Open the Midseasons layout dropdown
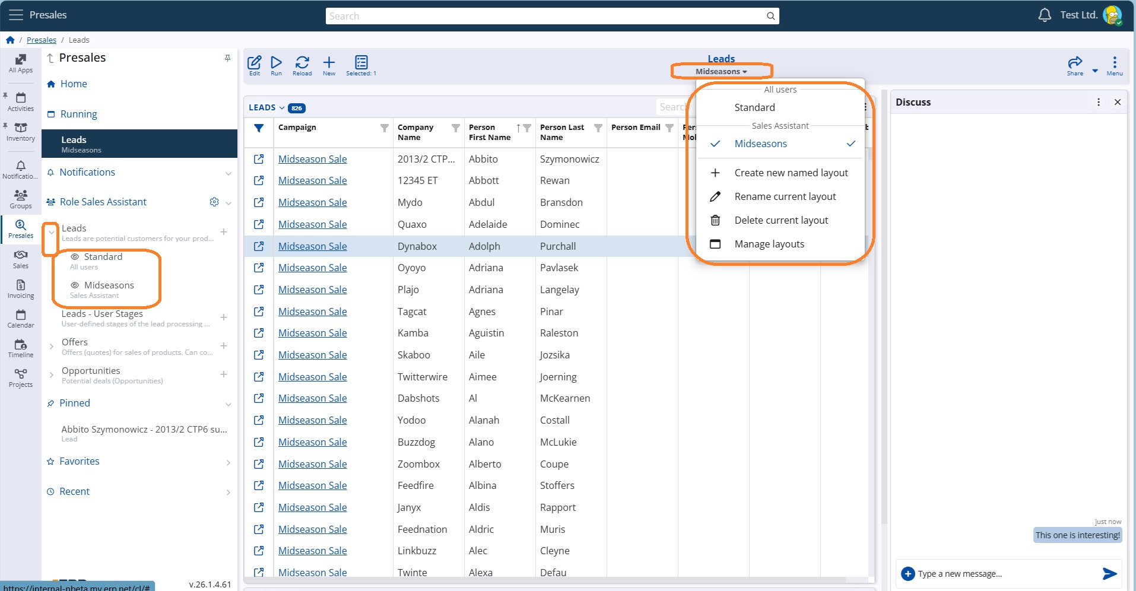 (x=721, y=71)
